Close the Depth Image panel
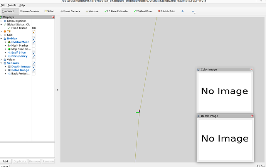The height and width of the screenshot is (167, 266). 252,116
